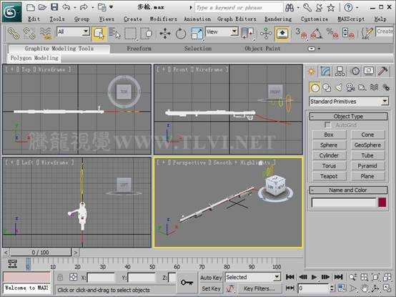
Task: Open the Utilities panel hammer icon
Action: [382, 72]
